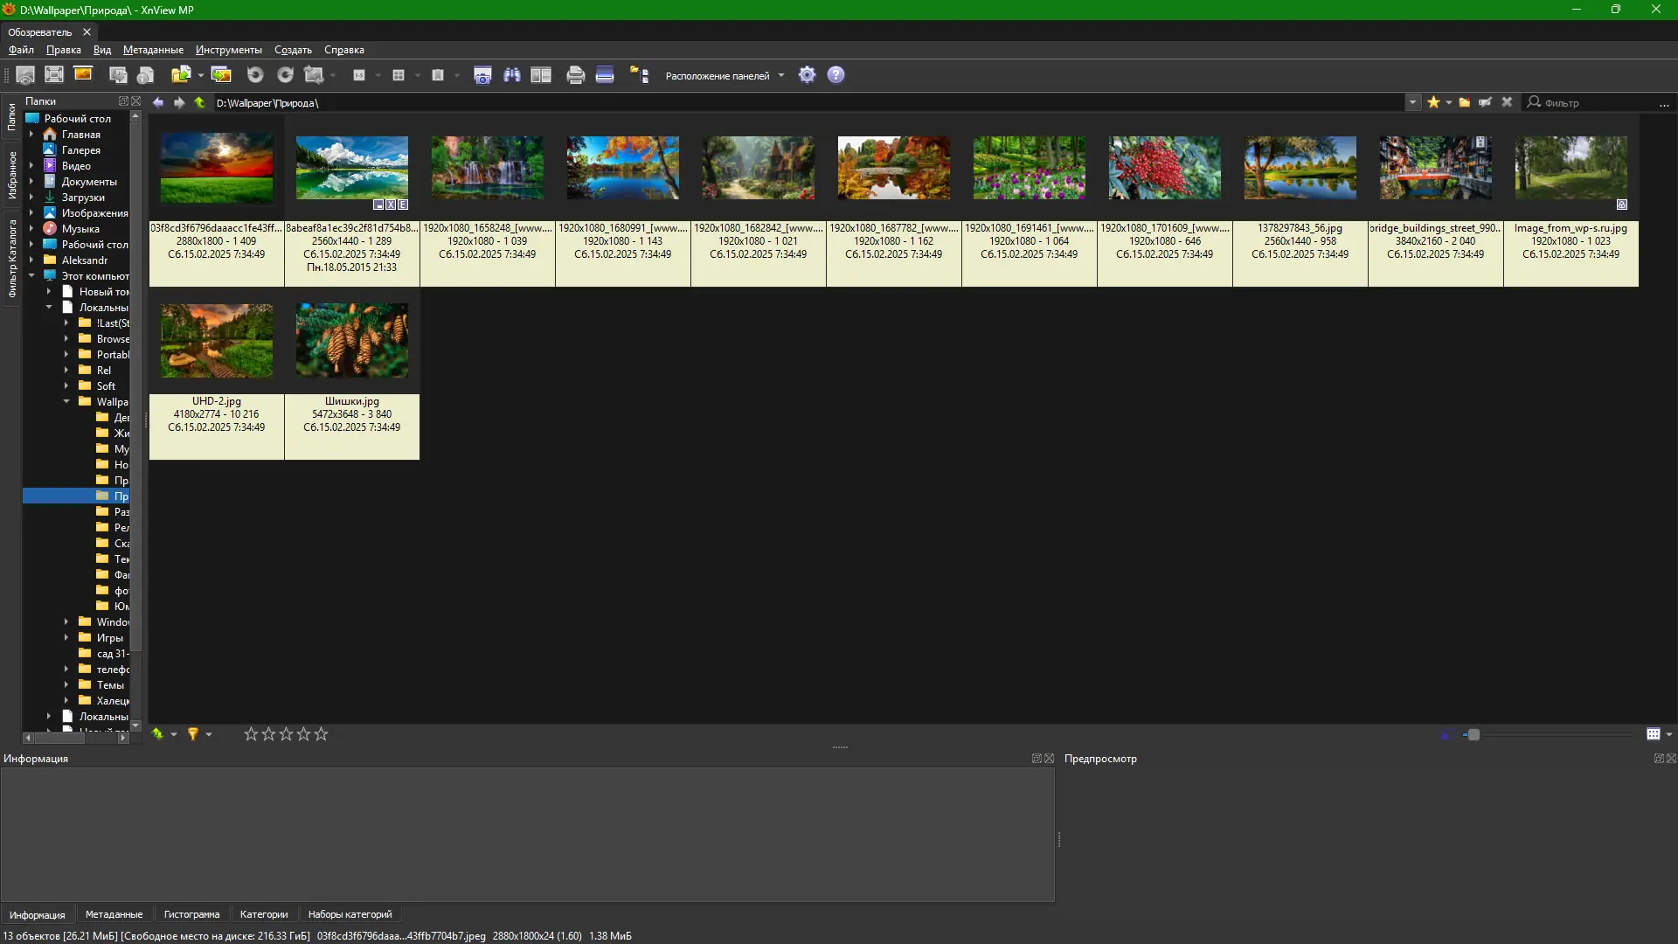Open the Метаданные menu

[x=153, y=50]
